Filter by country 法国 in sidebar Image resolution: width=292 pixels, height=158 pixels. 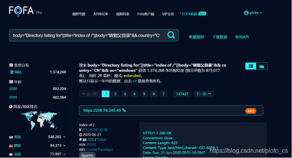pos(17,154)
